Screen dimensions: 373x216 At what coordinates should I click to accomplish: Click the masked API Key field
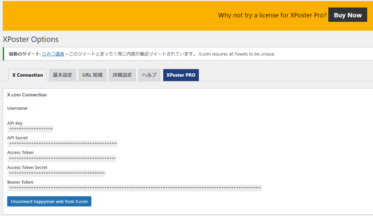pos(30,129)
